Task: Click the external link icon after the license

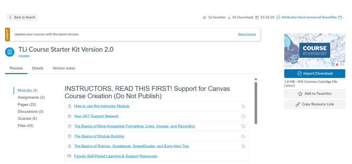Action: coord(340,17)
